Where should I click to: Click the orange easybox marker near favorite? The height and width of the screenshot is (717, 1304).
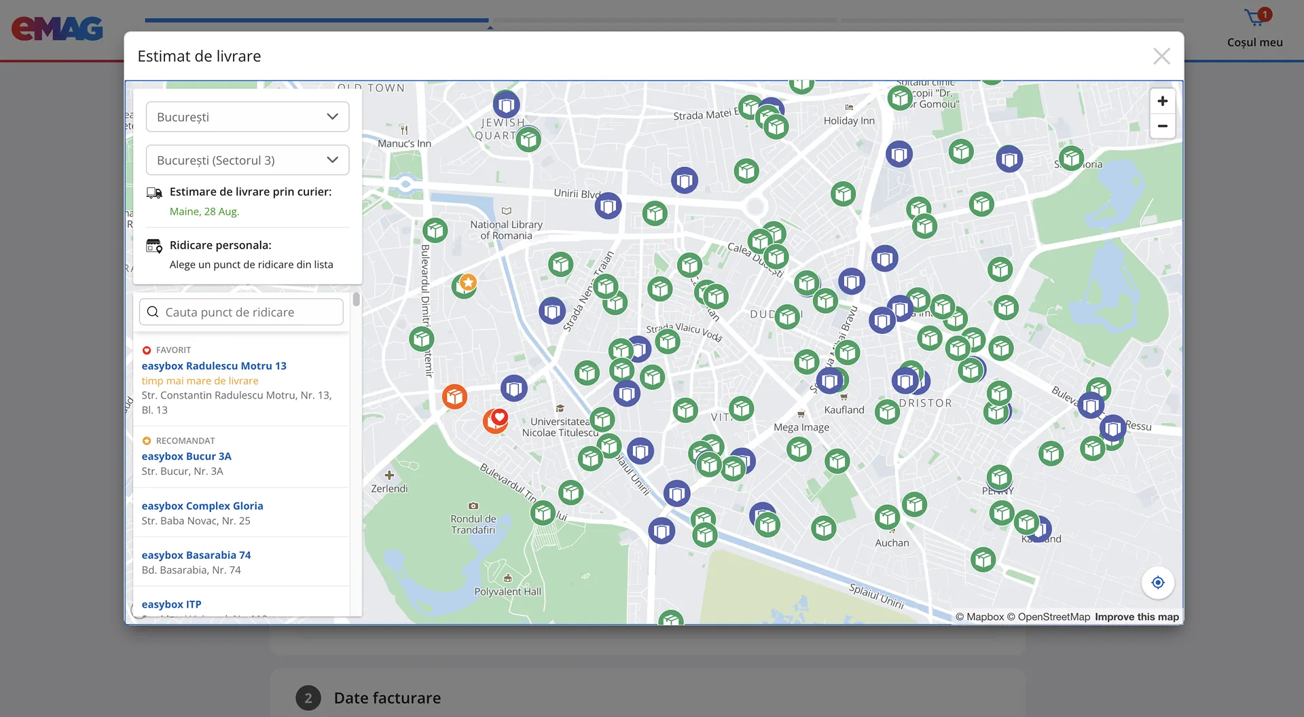(x=454, y=397)
